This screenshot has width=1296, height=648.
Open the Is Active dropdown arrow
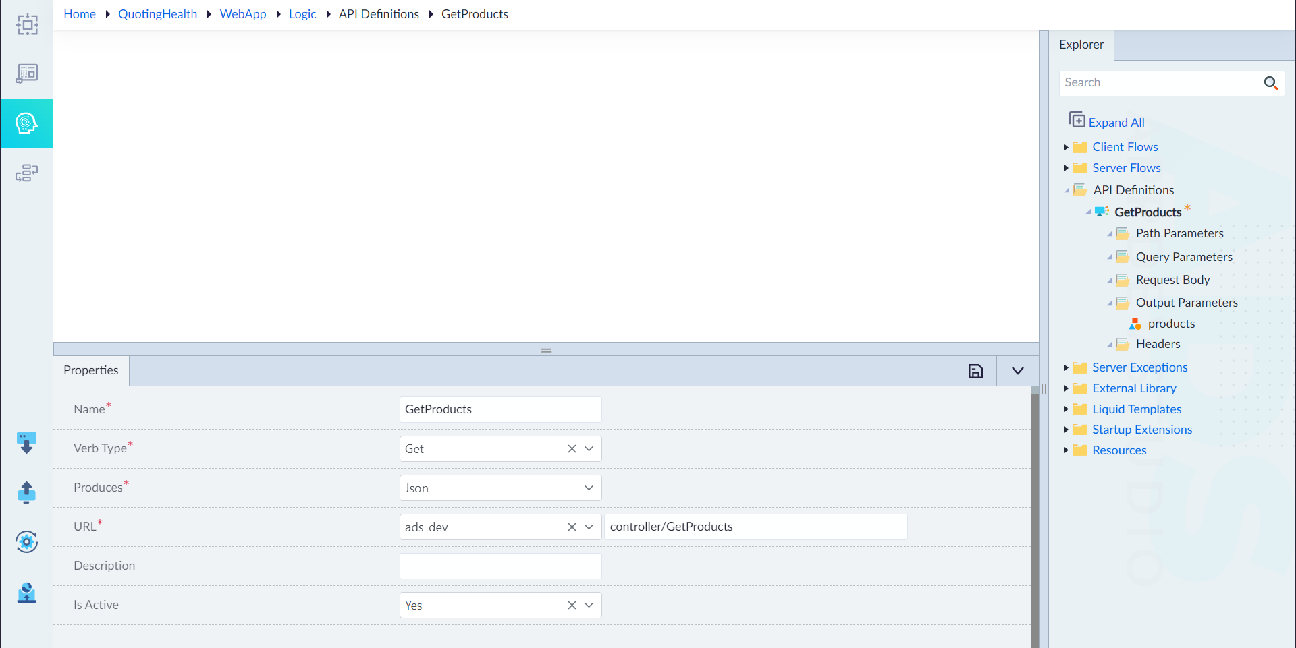(x=589, y=606)
